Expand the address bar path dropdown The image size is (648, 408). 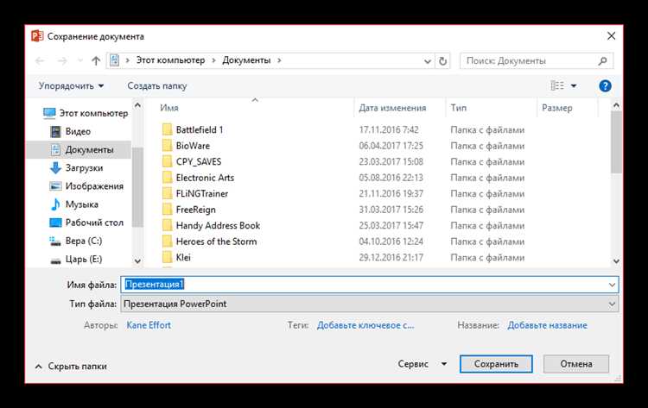click(428, 61)
